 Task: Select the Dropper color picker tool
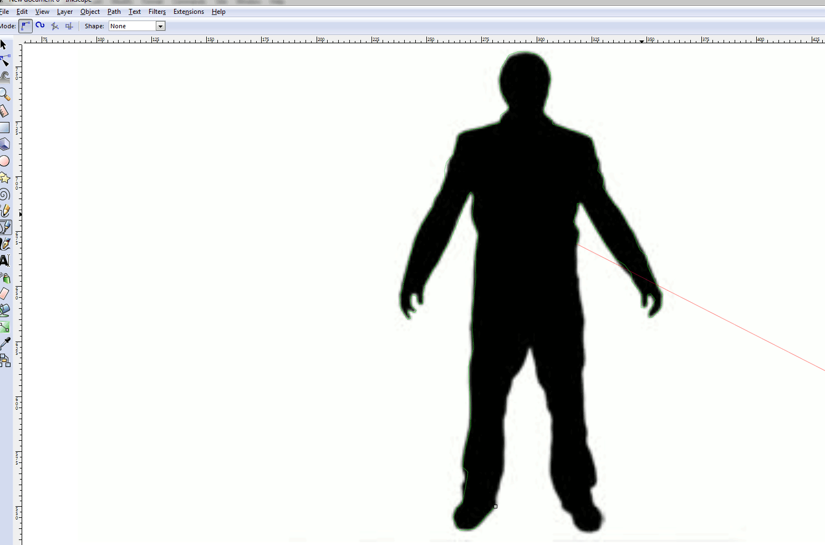click(x=4, y=344)
